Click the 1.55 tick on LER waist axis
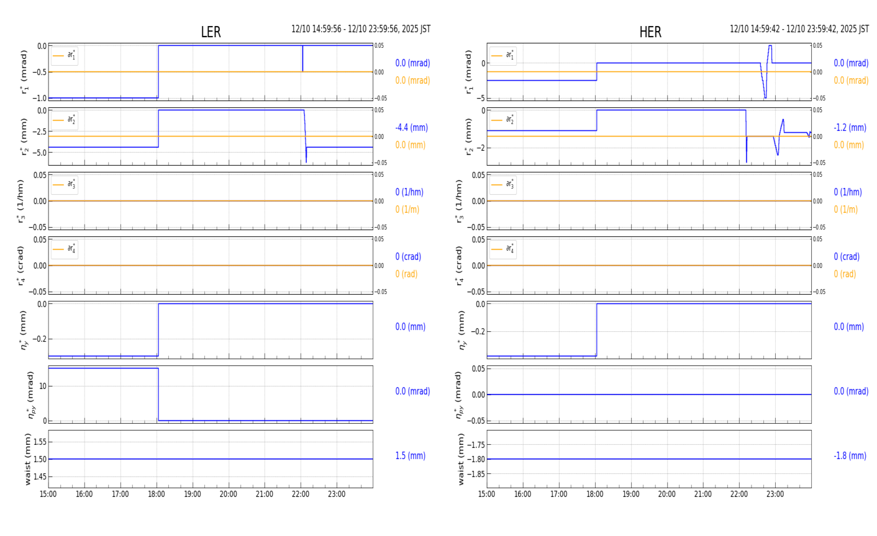Screen dimensions: 877x536 (x=39, y=442)
